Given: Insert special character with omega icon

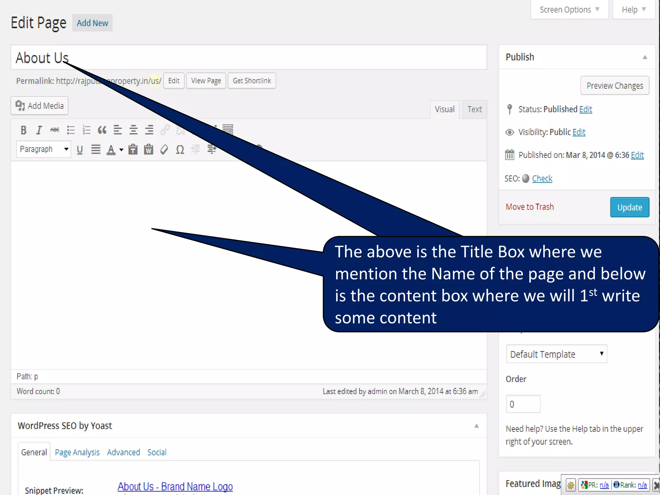Looking at the screenshot, I should pyautogui.click(x=180, y=150).
